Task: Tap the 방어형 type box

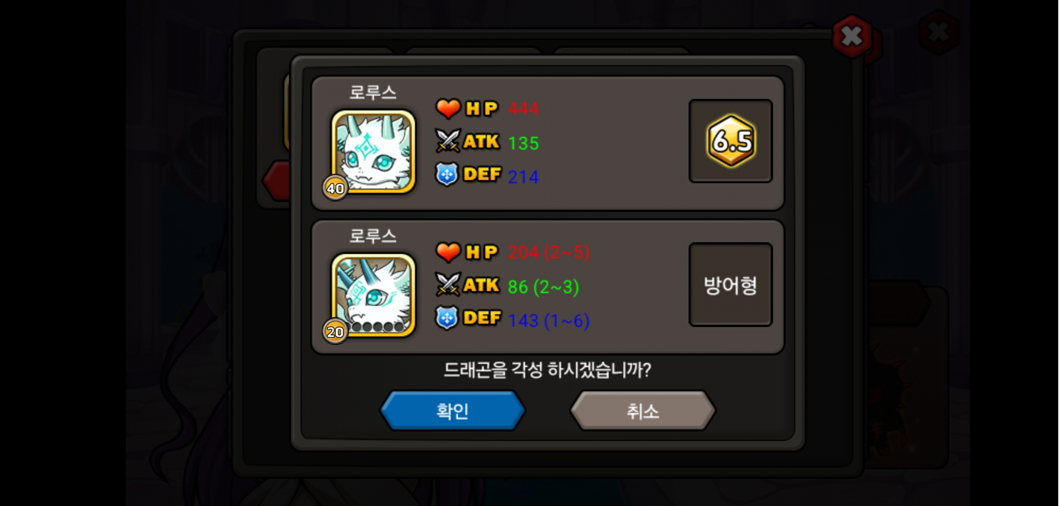Action: click(731, 284)
